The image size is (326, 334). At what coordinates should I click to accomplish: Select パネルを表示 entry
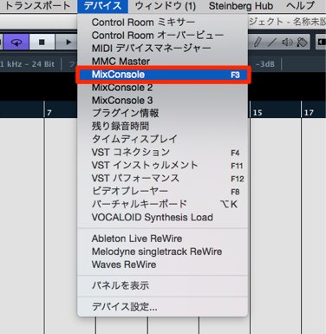(162, 285)
